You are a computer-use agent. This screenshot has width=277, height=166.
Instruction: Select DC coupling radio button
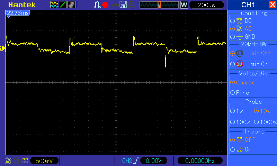[x=232, y=21]
